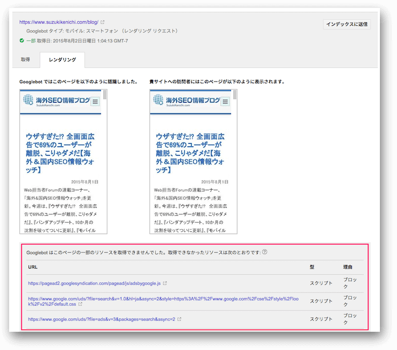The height and width of the screenshot is (350, 397).
Task: Open the suzukikenichi.com/blog URL link
Action: pyautogui.click(x=59, y=22)
